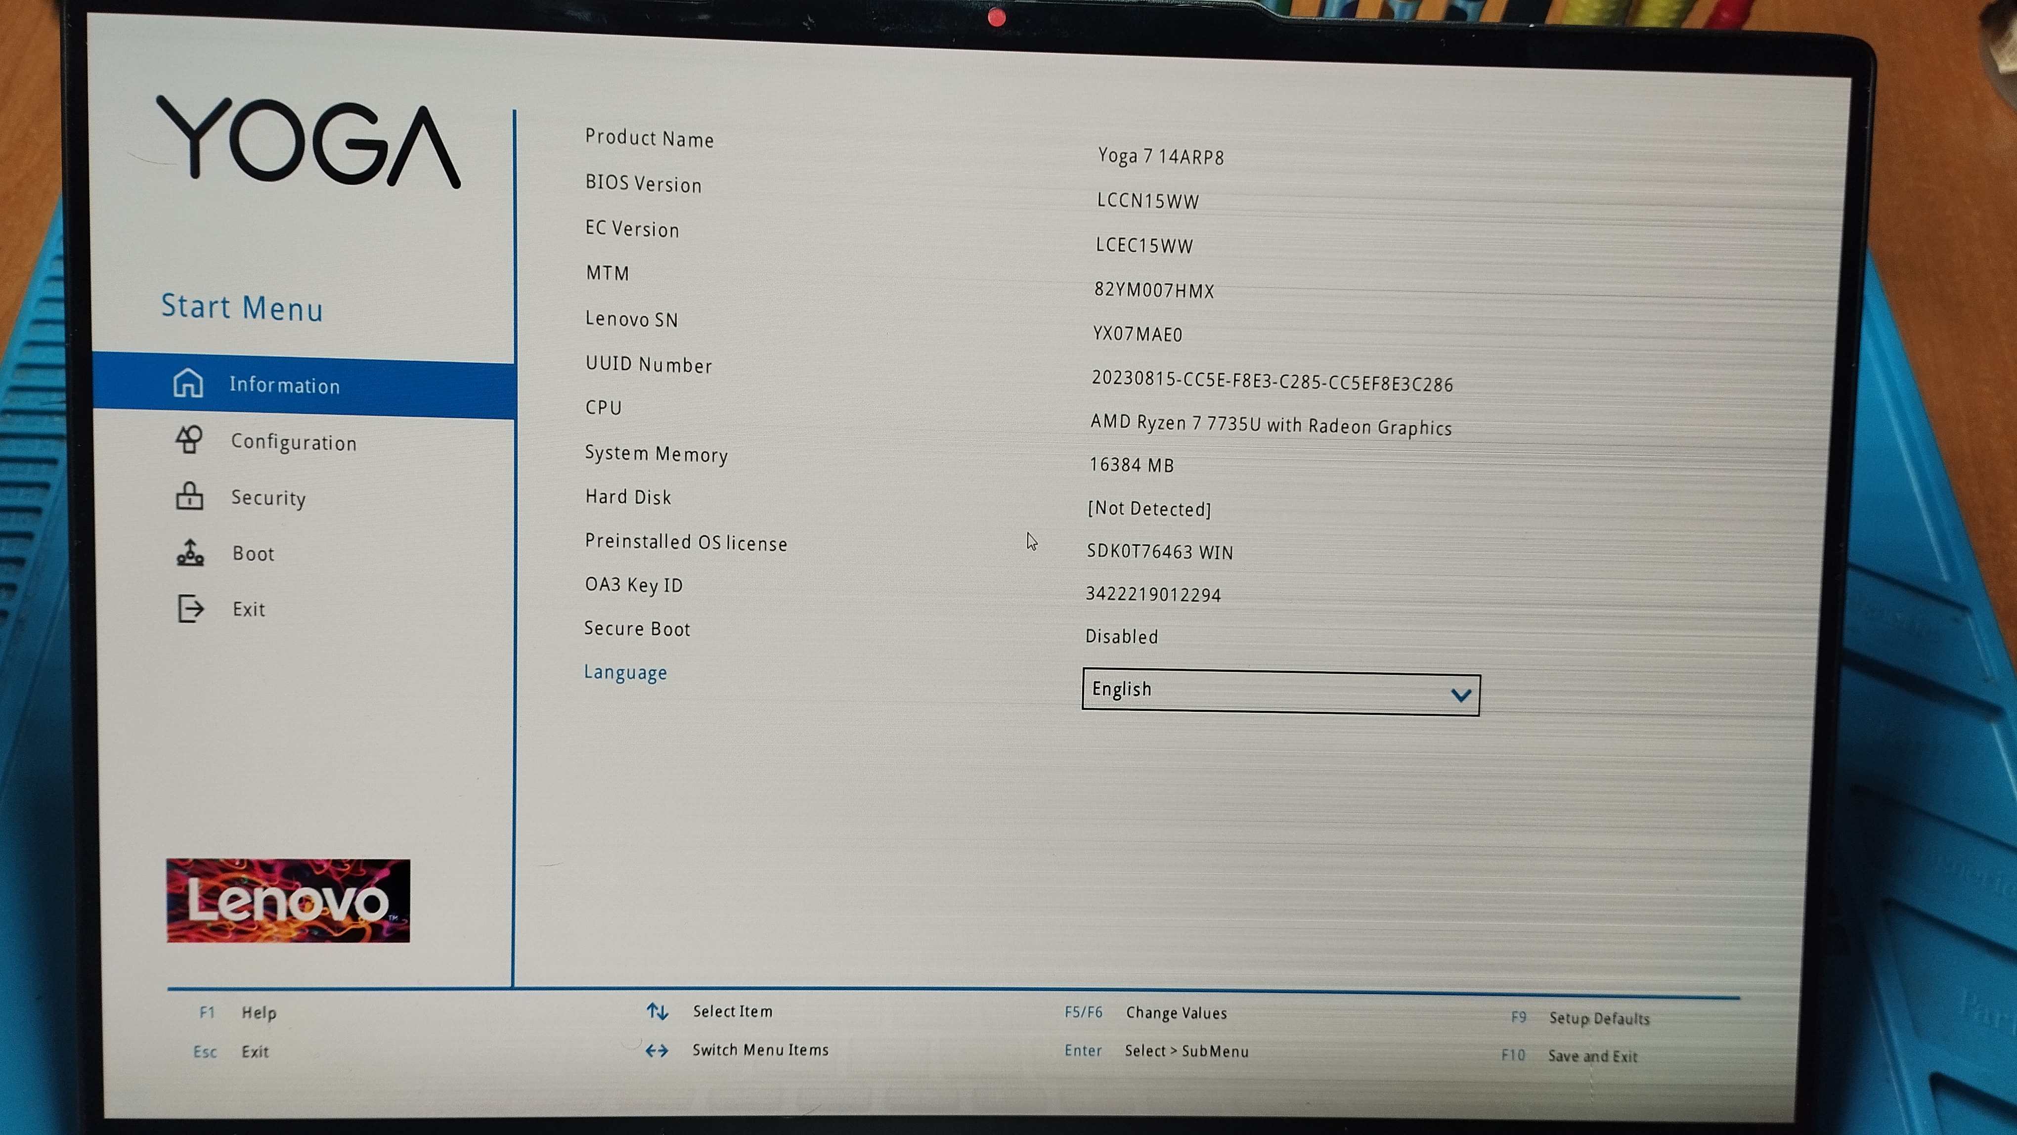
Task: Click the Information home icon
Action: (x=188, y=383)
